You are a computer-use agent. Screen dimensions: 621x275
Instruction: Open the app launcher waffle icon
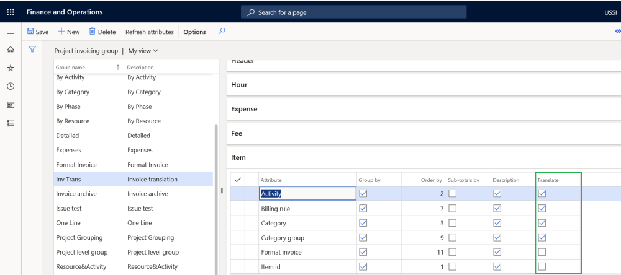click(11, 12)
